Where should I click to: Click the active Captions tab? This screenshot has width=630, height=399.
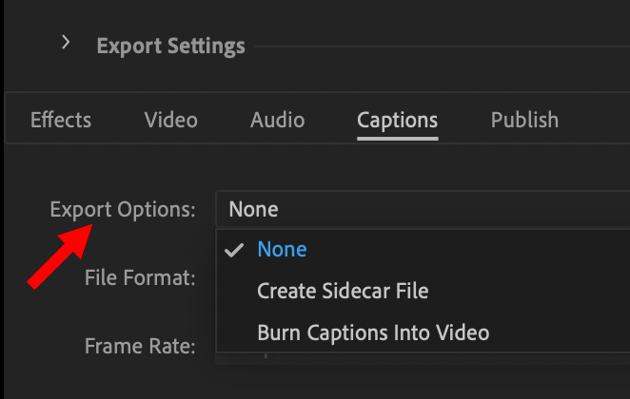click(x=398, y=121)
